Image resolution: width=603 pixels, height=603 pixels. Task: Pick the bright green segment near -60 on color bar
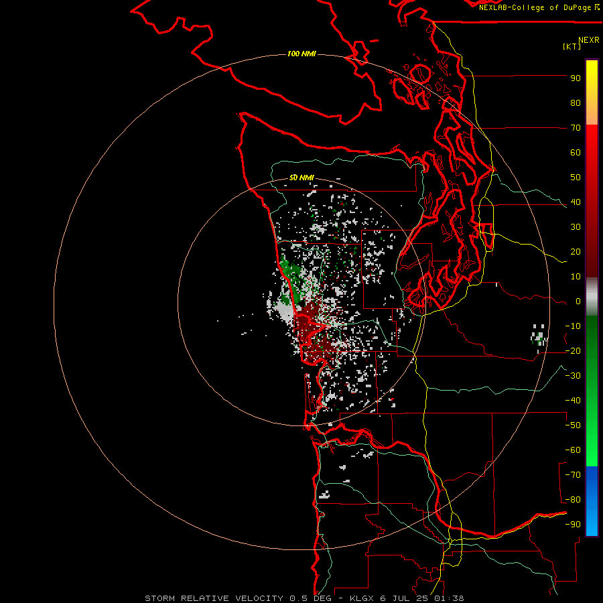(592, 450)
